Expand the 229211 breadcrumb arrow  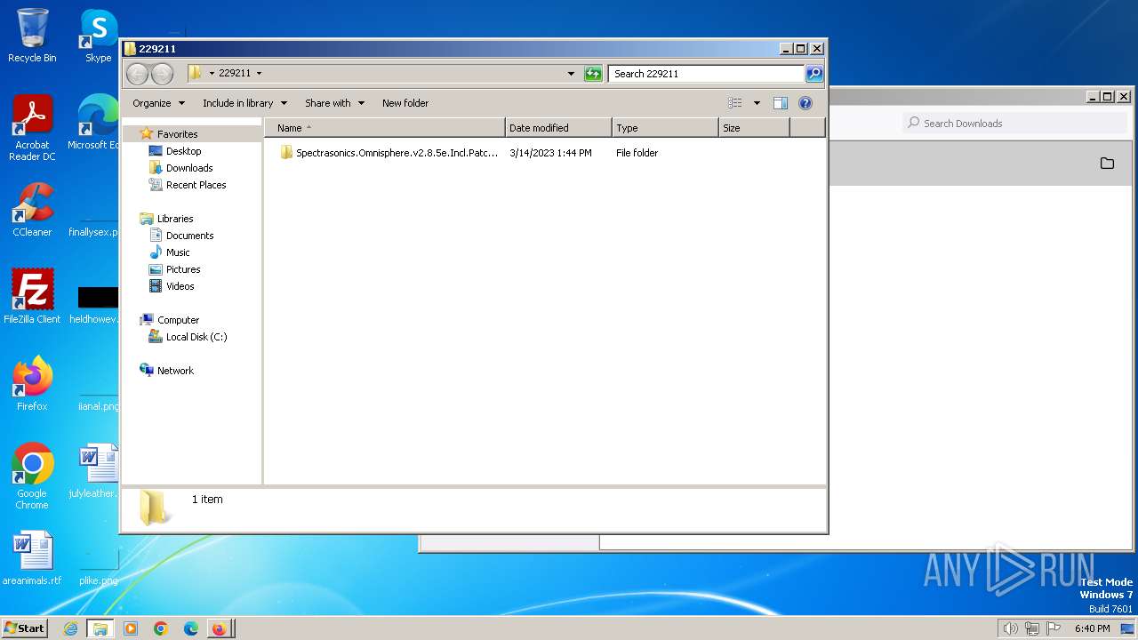(259, 74)
